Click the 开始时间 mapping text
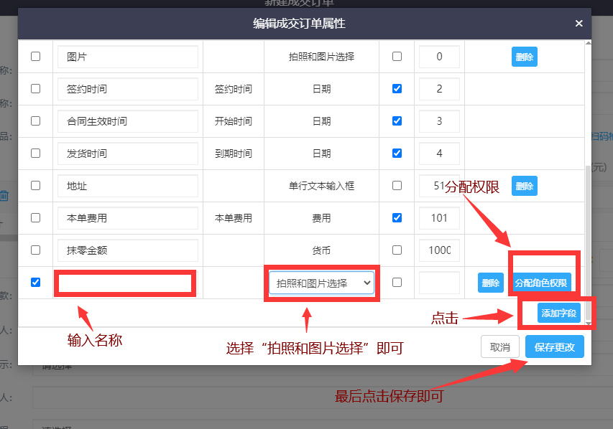 (x=234, y=121)
